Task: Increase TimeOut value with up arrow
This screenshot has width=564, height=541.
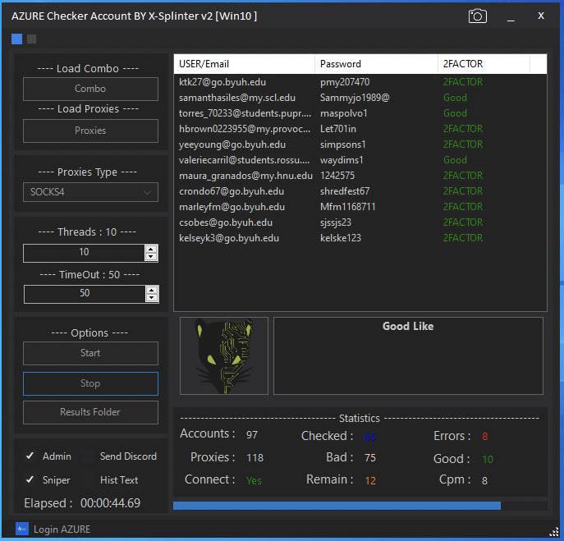Action: coord(150,290)
